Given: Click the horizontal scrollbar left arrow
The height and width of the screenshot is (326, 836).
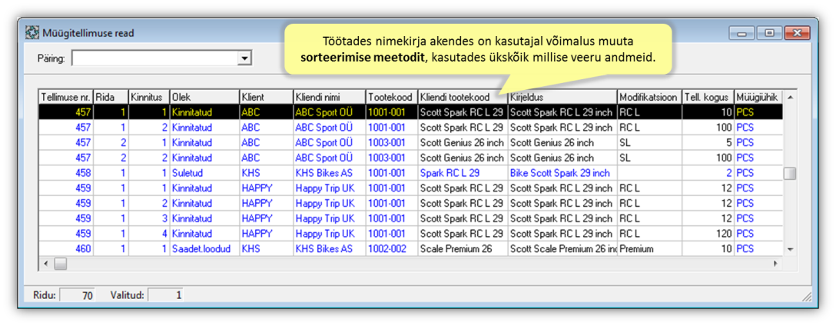Looking at the screenshot, I should point(46,264).
